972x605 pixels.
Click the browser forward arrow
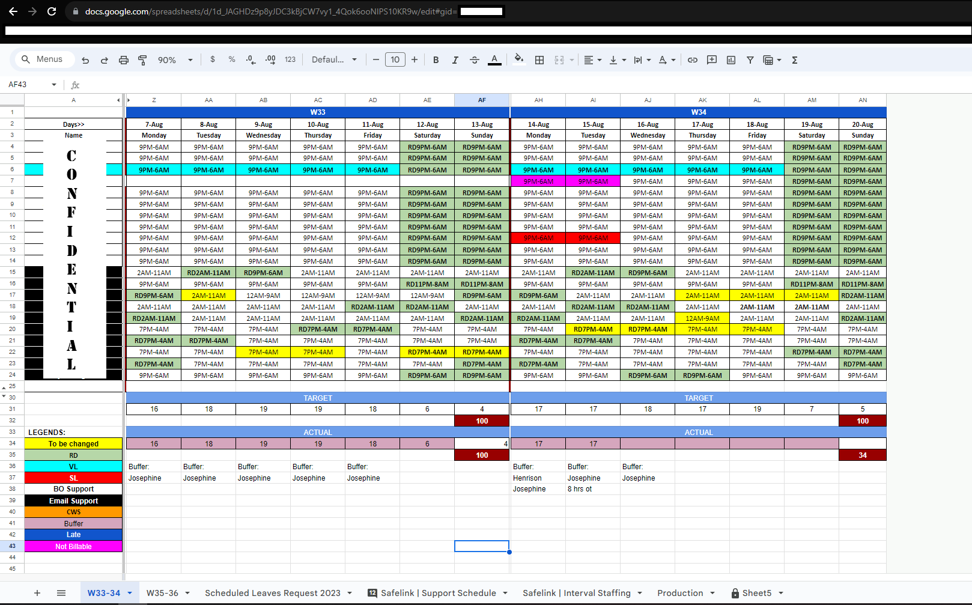(32, 11)
